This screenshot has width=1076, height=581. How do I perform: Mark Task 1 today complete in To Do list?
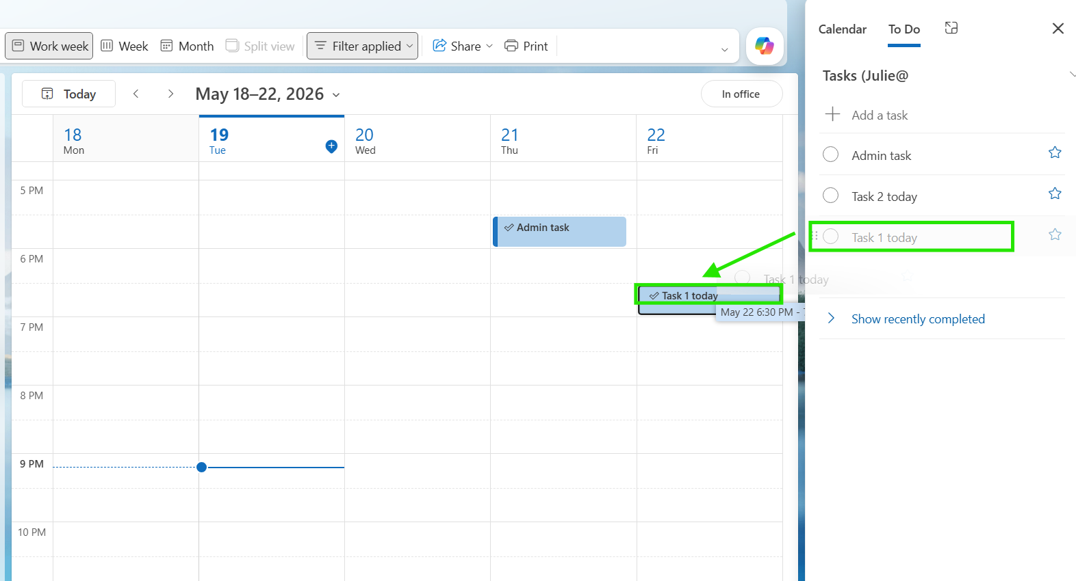(830, 237)
